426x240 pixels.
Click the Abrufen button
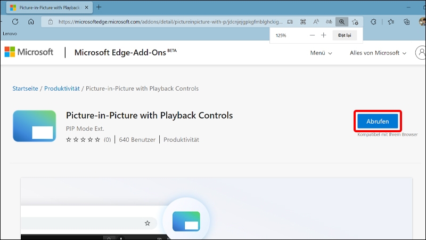point(378,121)
